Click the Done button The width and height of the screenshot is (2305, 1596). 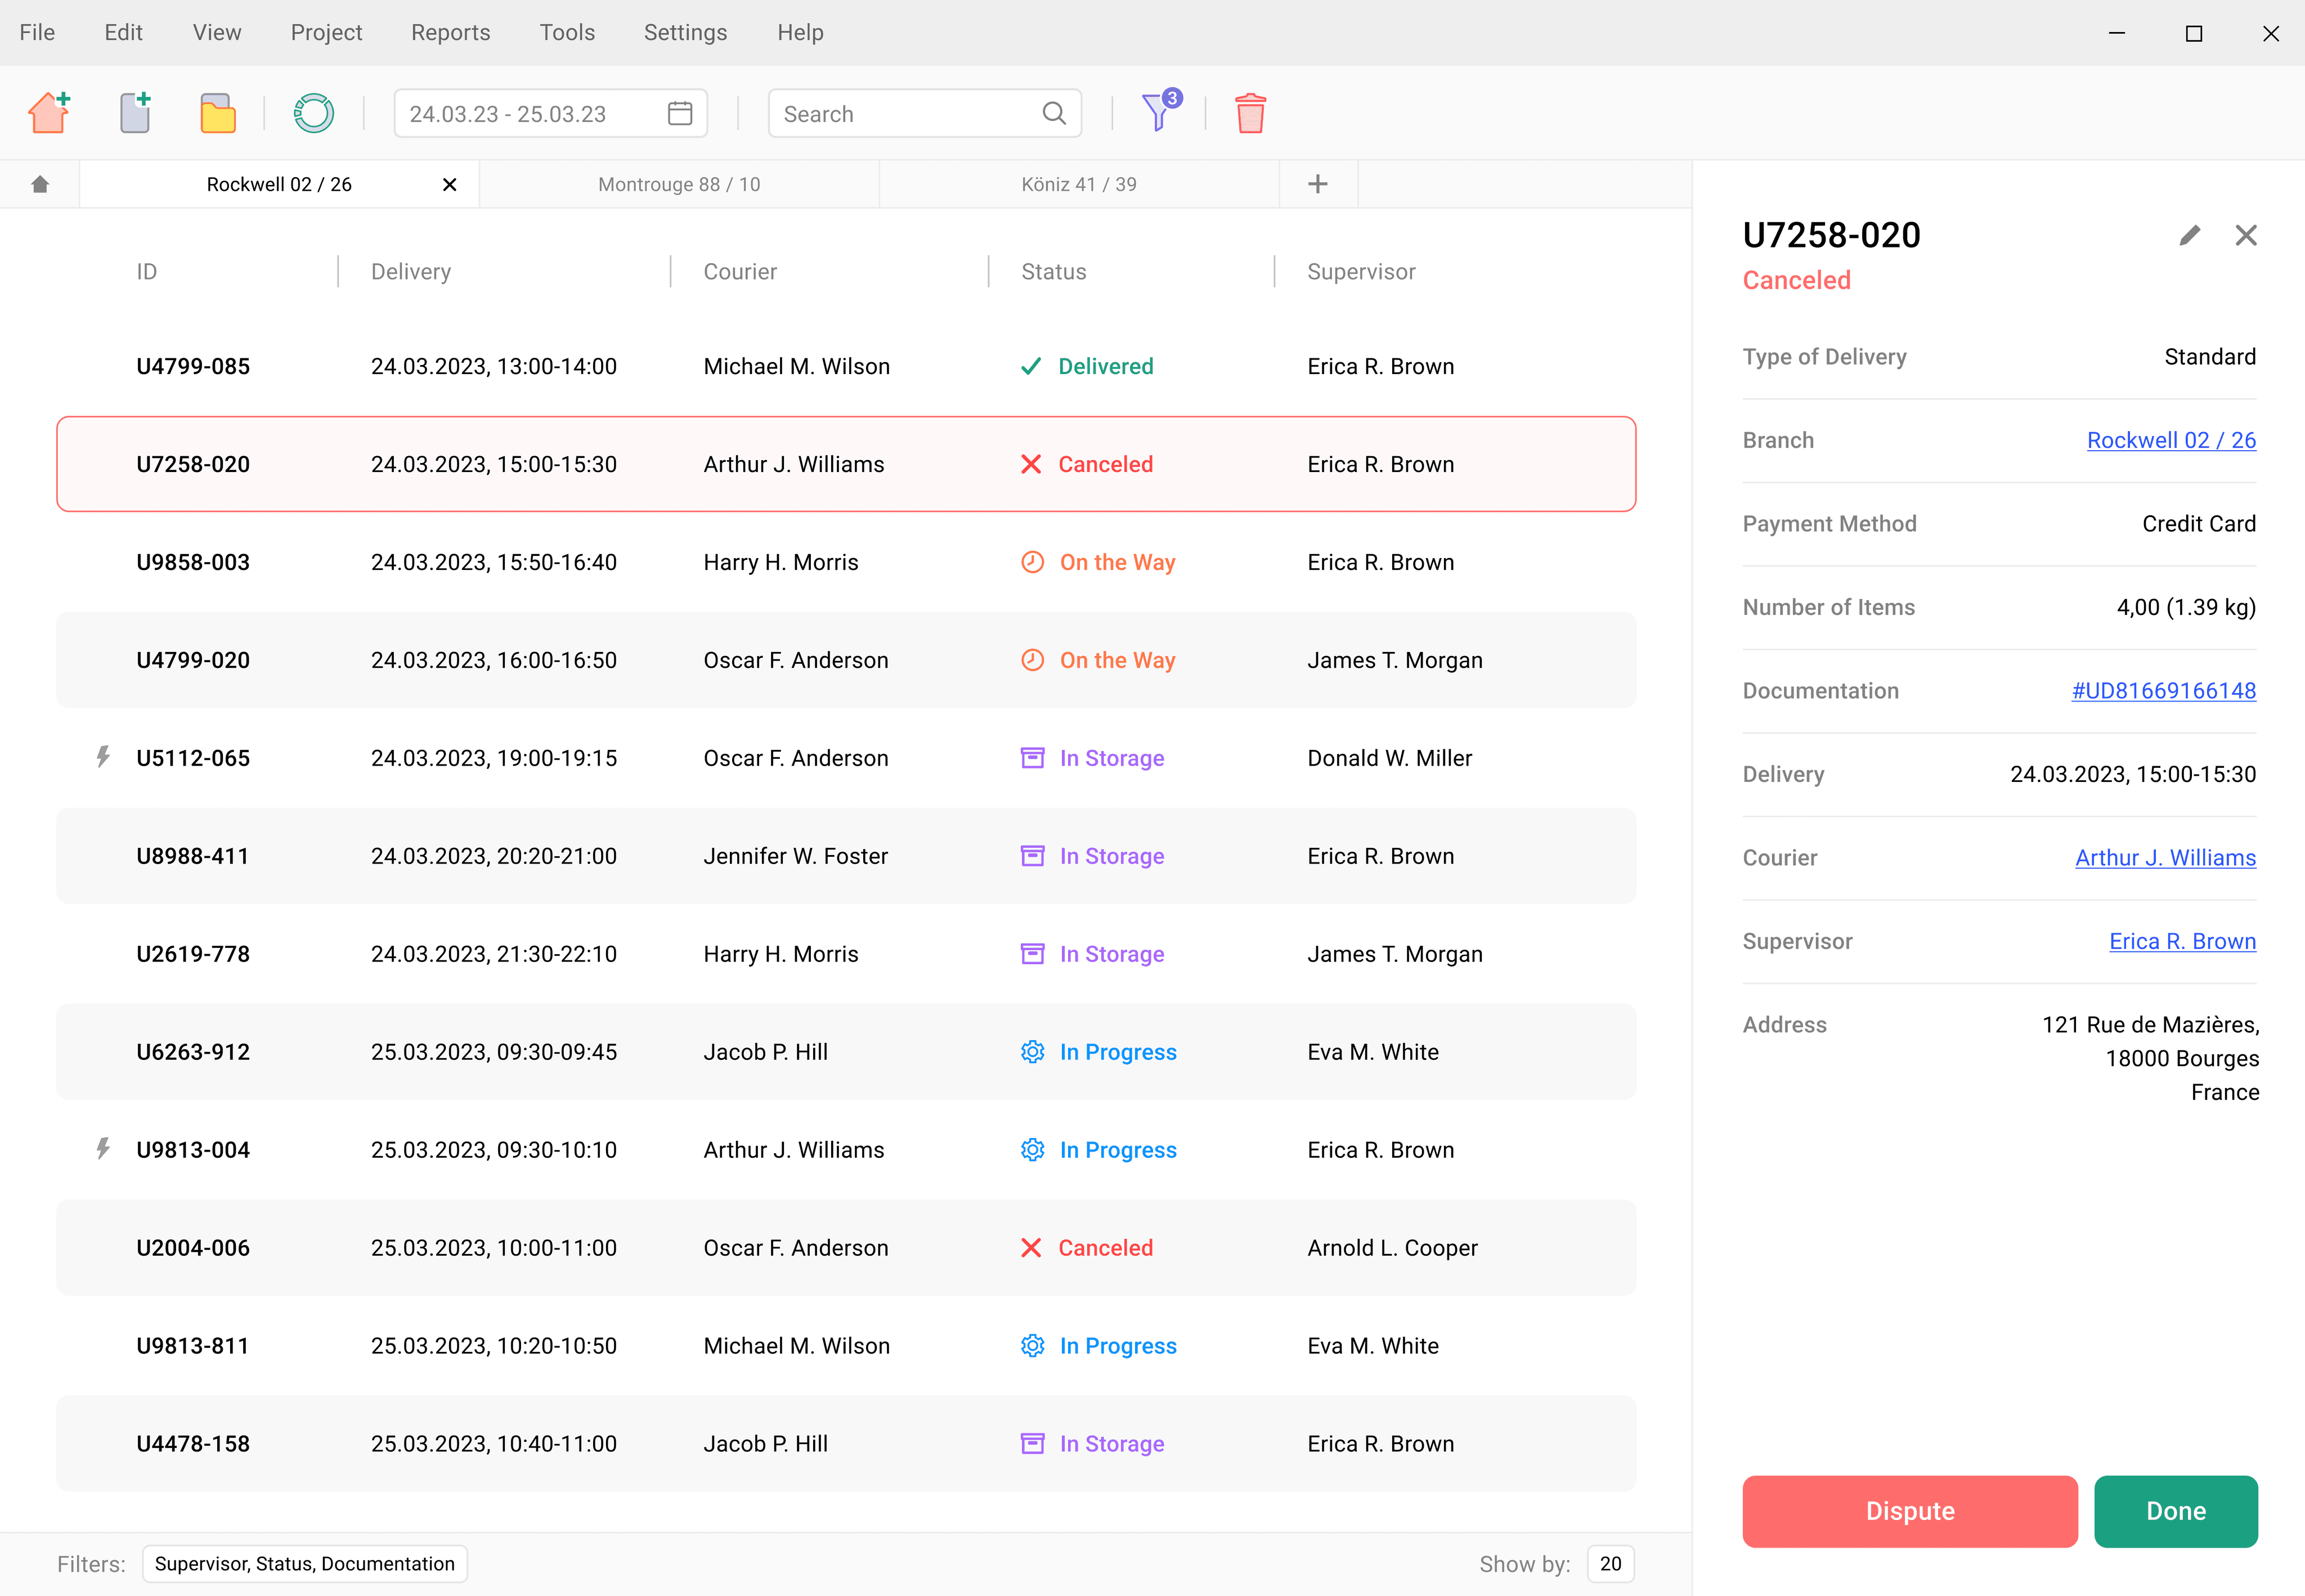[x=2176, y=1511]
